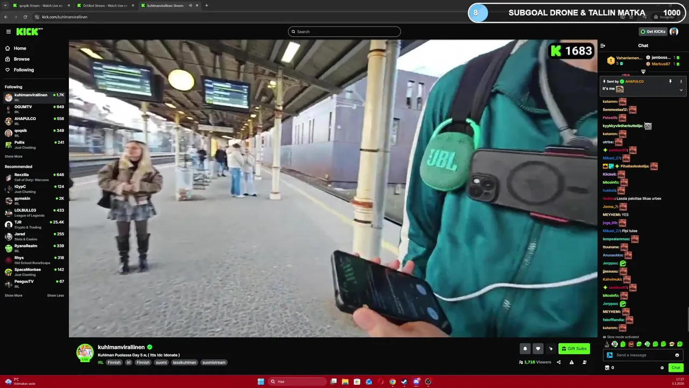Open AHAPULCO followed channel
This screenshot has height=388, width=689.
(34, 121)
